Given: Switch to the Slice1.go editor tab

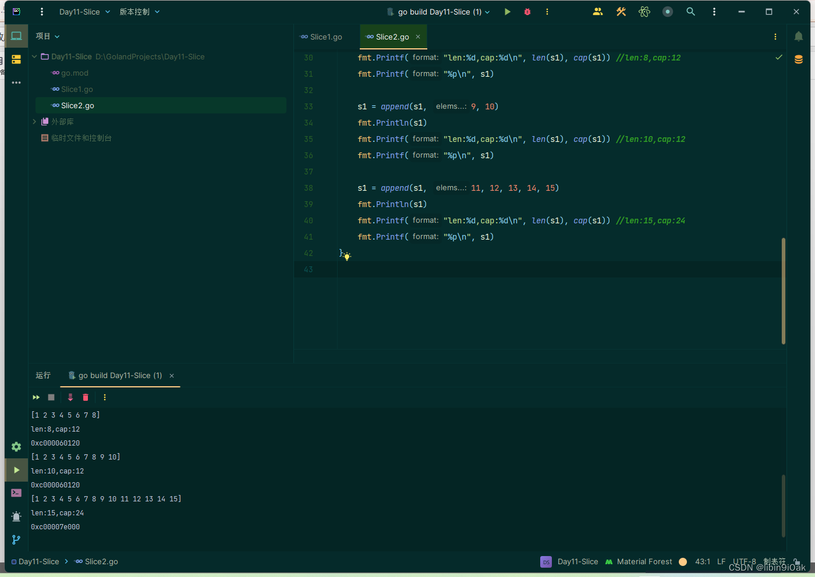Looking at the screenshot, I should click(x=321, y=37).
